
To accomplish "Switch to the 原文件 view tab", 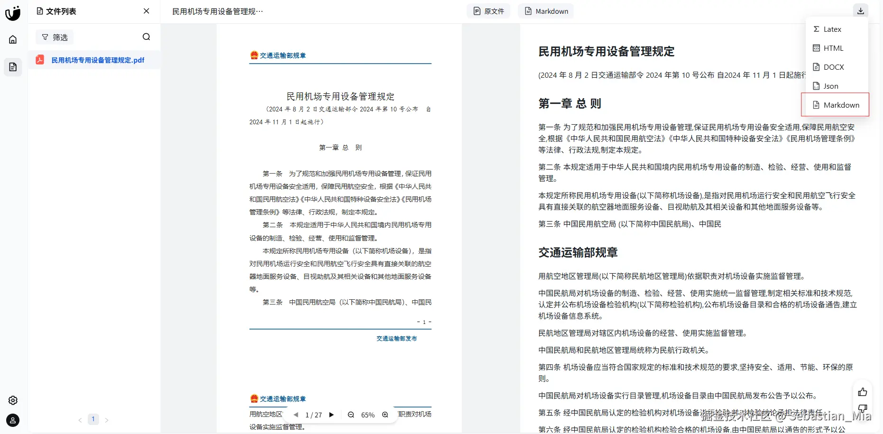I will pos(488,10).
